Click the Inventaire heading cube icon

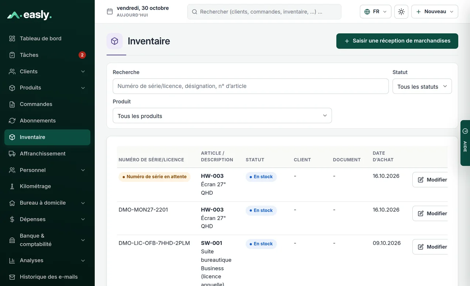(x=115, y=41)
